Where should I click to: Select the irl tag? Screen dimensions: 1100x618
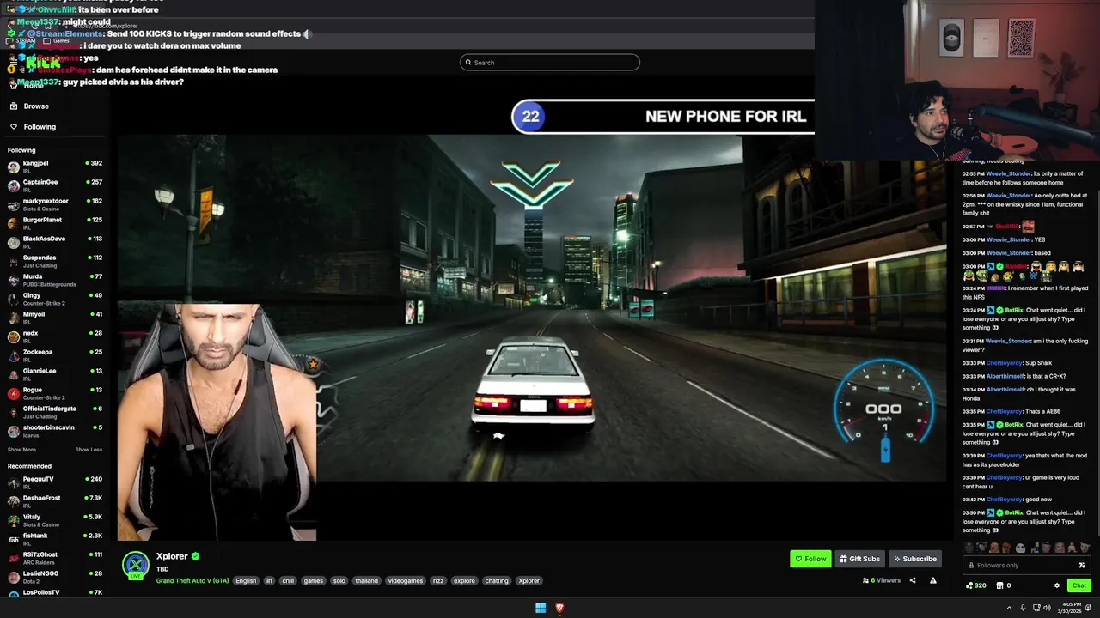click(x=269, y=581)
